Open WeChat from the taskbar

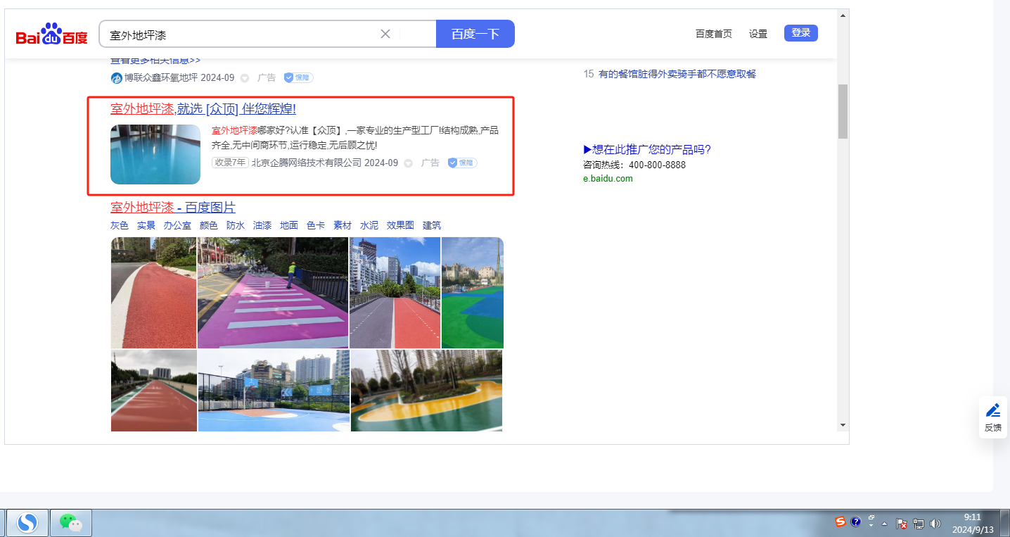(x=70, y=522)
